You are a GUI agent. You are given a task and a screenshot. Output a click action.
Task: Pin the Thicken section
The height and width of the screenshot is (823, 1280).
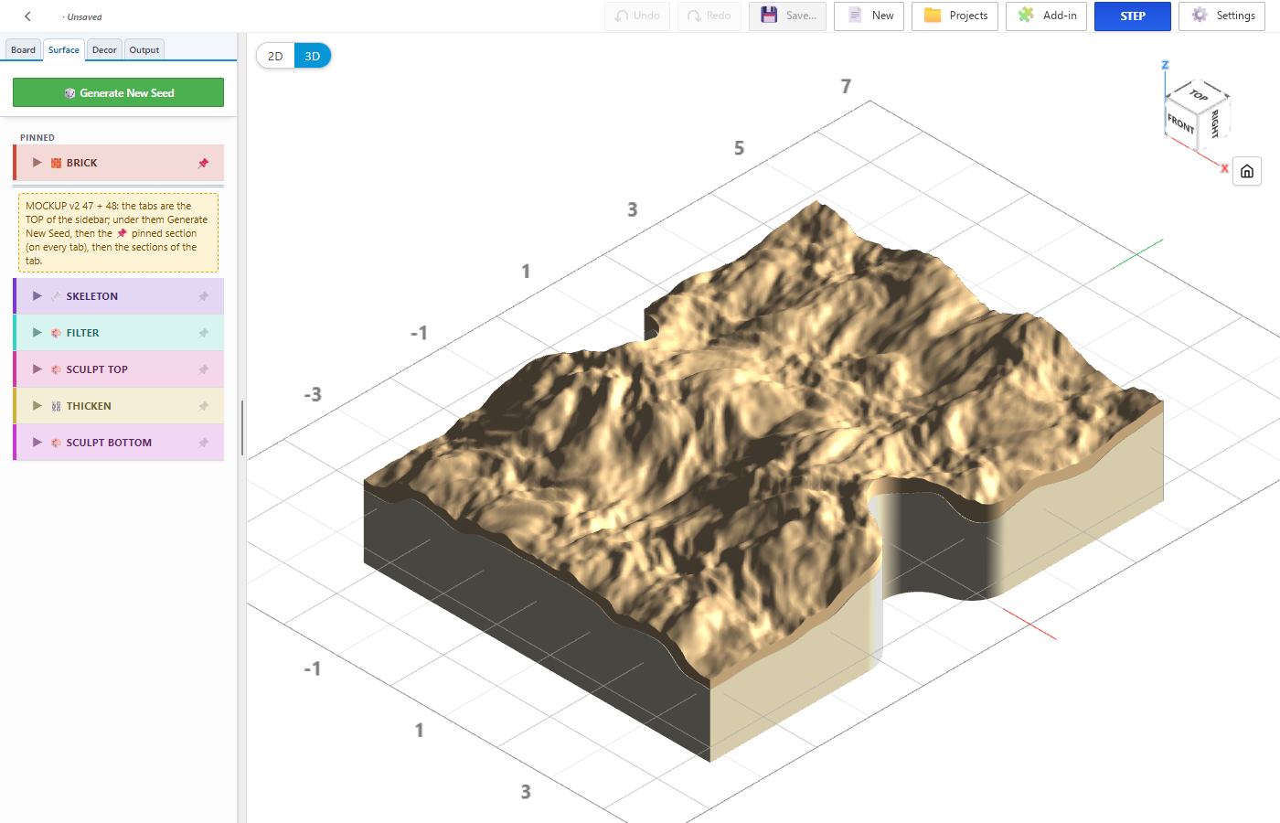[x=203, y=406]
